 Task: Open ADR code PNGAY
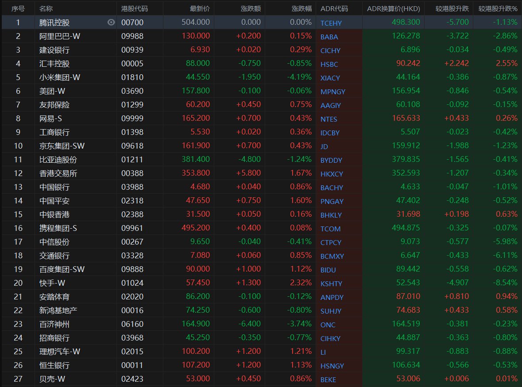pos(332,202)
